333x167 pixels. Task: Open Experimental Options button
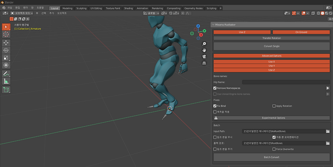point(272,118)
